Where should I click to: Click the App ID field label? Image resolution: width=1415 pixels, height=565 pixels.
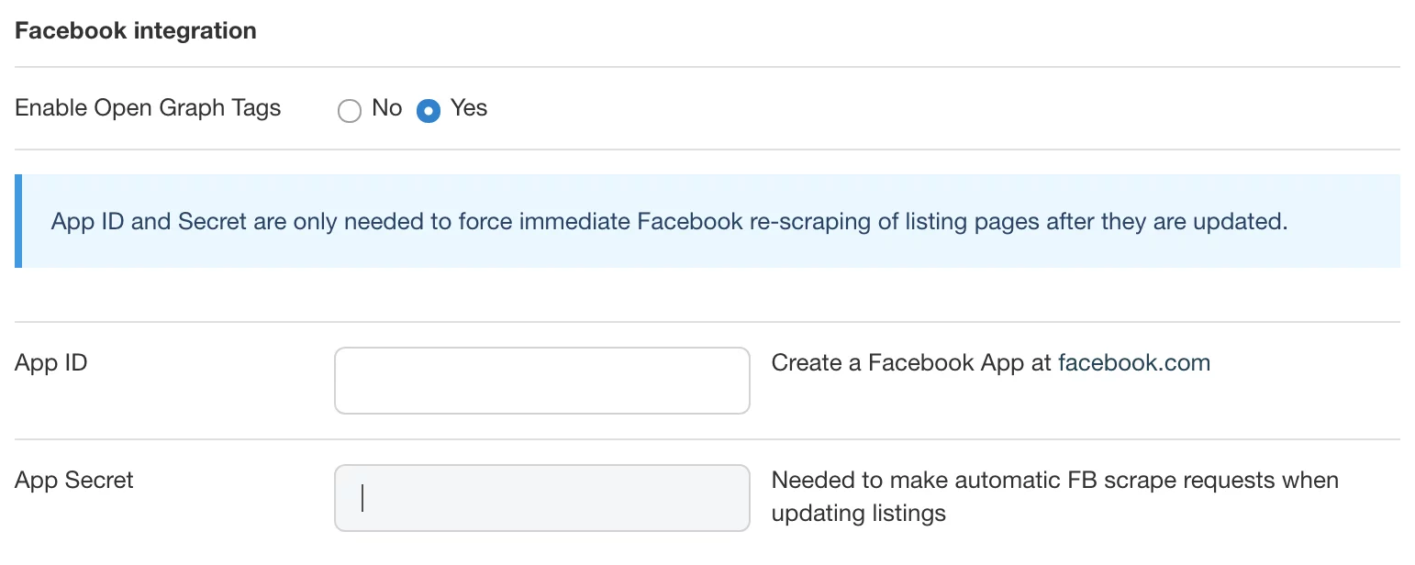[x=51, y=362]
